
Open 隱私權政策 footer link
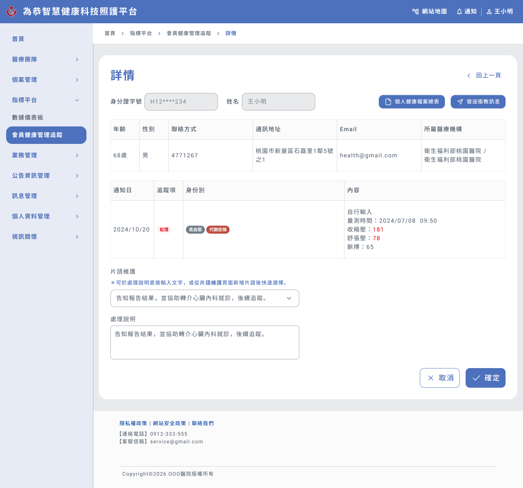(133, 423)
